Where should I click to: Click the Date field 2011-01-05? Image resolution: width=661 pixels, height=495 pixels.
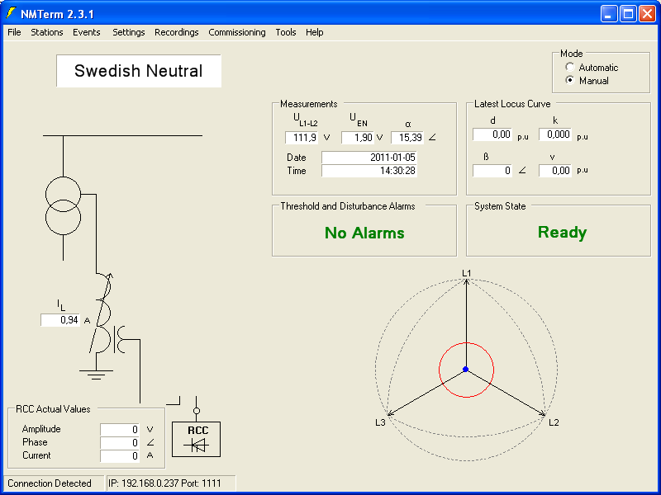coord(369,158)
